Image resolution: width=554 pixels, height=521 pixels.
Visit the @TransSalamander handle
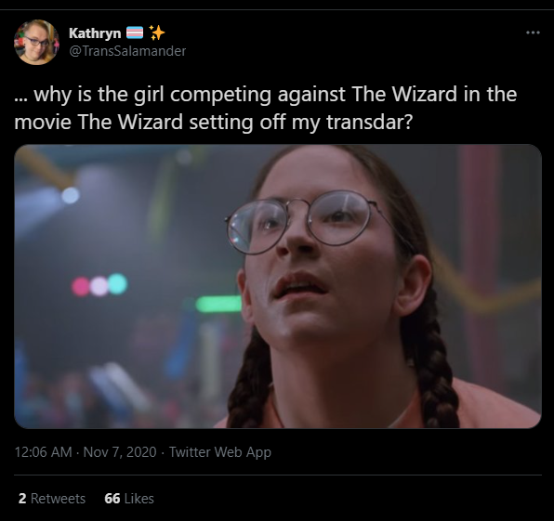point(127,51)
